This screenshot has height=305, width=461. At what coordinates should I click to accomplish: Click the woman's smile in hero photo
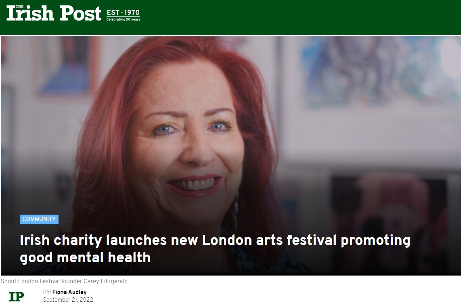pos(194,185)
